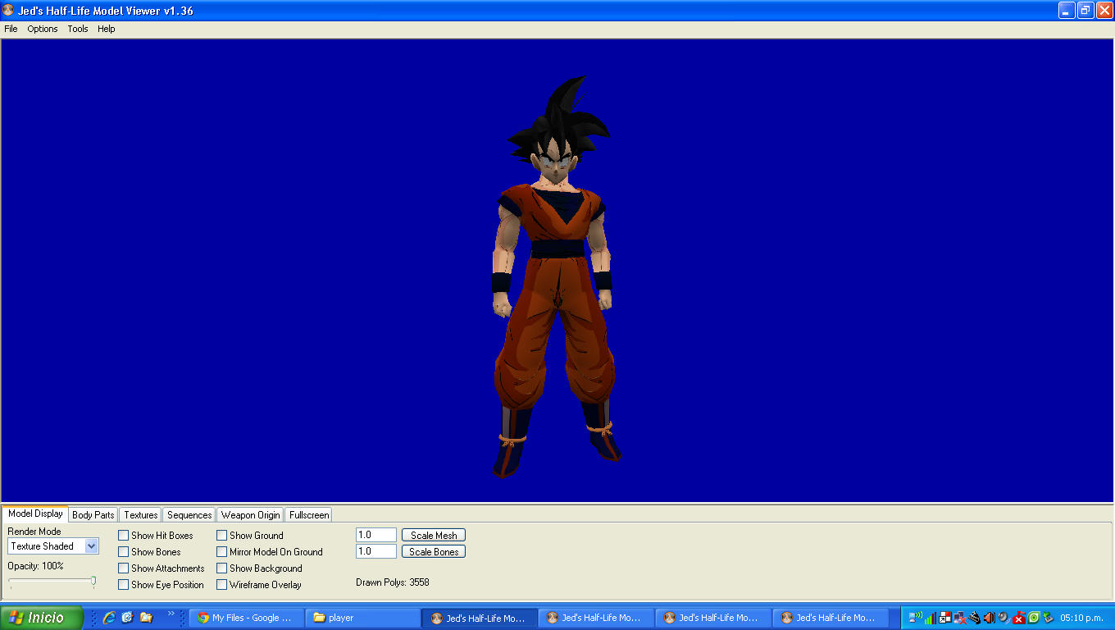Click the Scale Mesh value field
The height and width of the screenshot is (630, 1115).
376,535
